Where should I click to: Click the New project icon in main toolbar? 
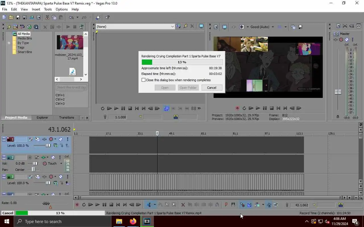tap(4, 17)
